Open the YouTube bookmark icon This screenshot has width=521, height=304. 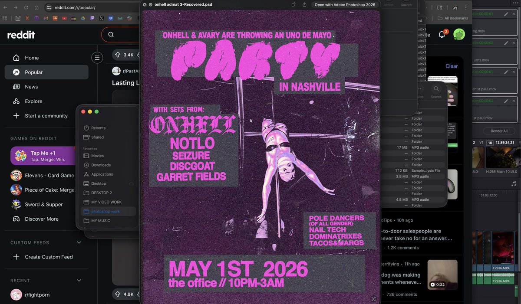(x=65, y=18)
